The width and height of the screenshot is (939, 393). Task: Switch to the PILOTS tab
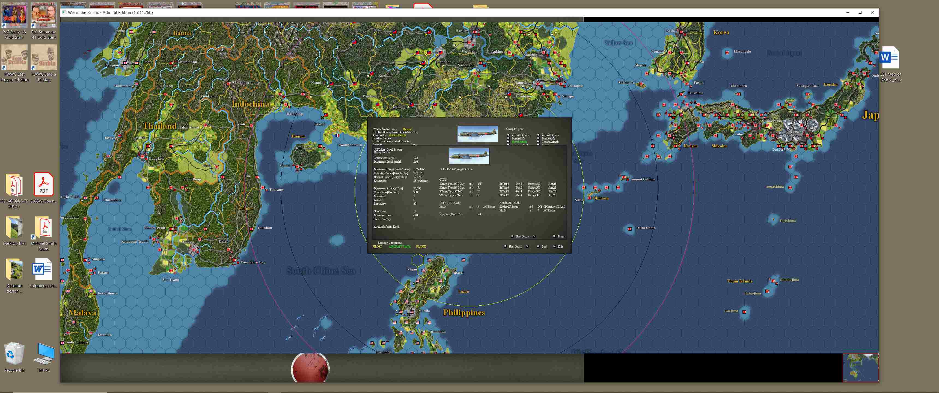point(377,247)
